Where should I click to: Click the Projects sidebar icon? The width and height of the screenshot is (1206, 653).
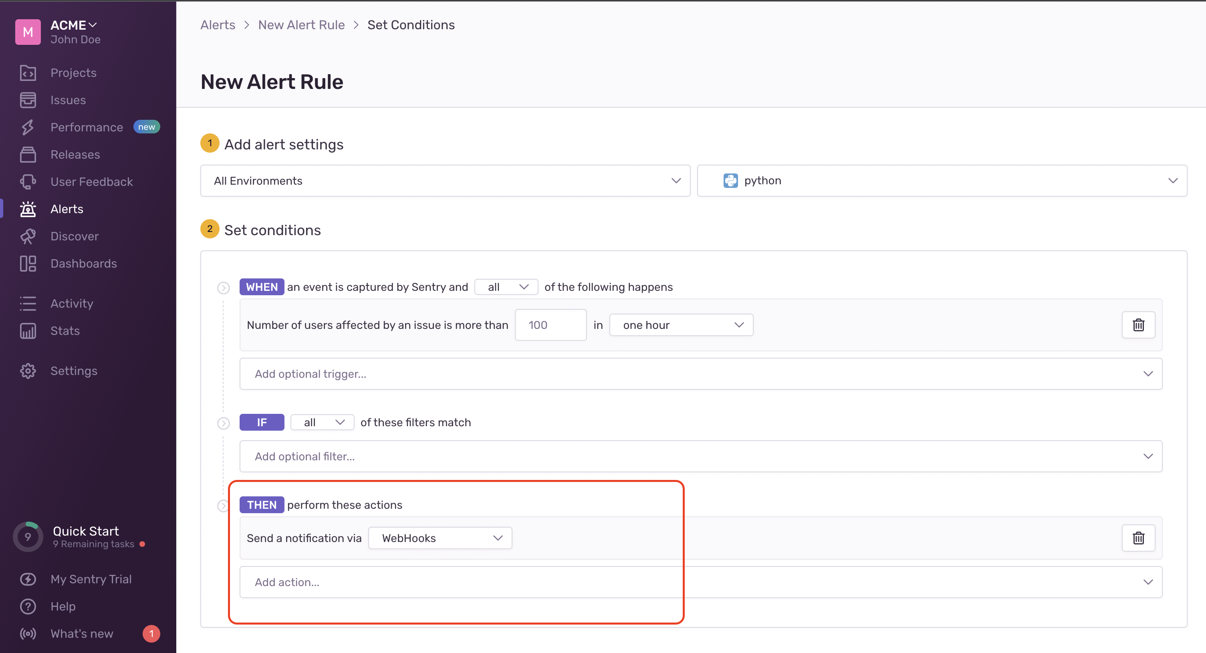click(x=28, y=73)
